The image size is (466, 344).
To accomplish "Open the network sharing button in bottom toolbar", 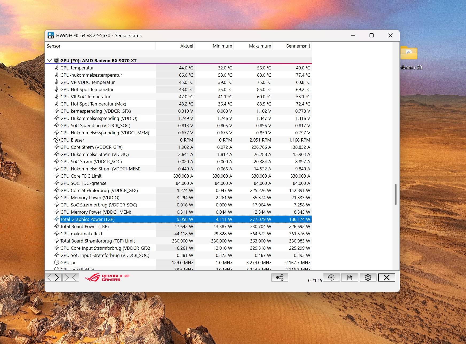I will click(x=280, y=277).
